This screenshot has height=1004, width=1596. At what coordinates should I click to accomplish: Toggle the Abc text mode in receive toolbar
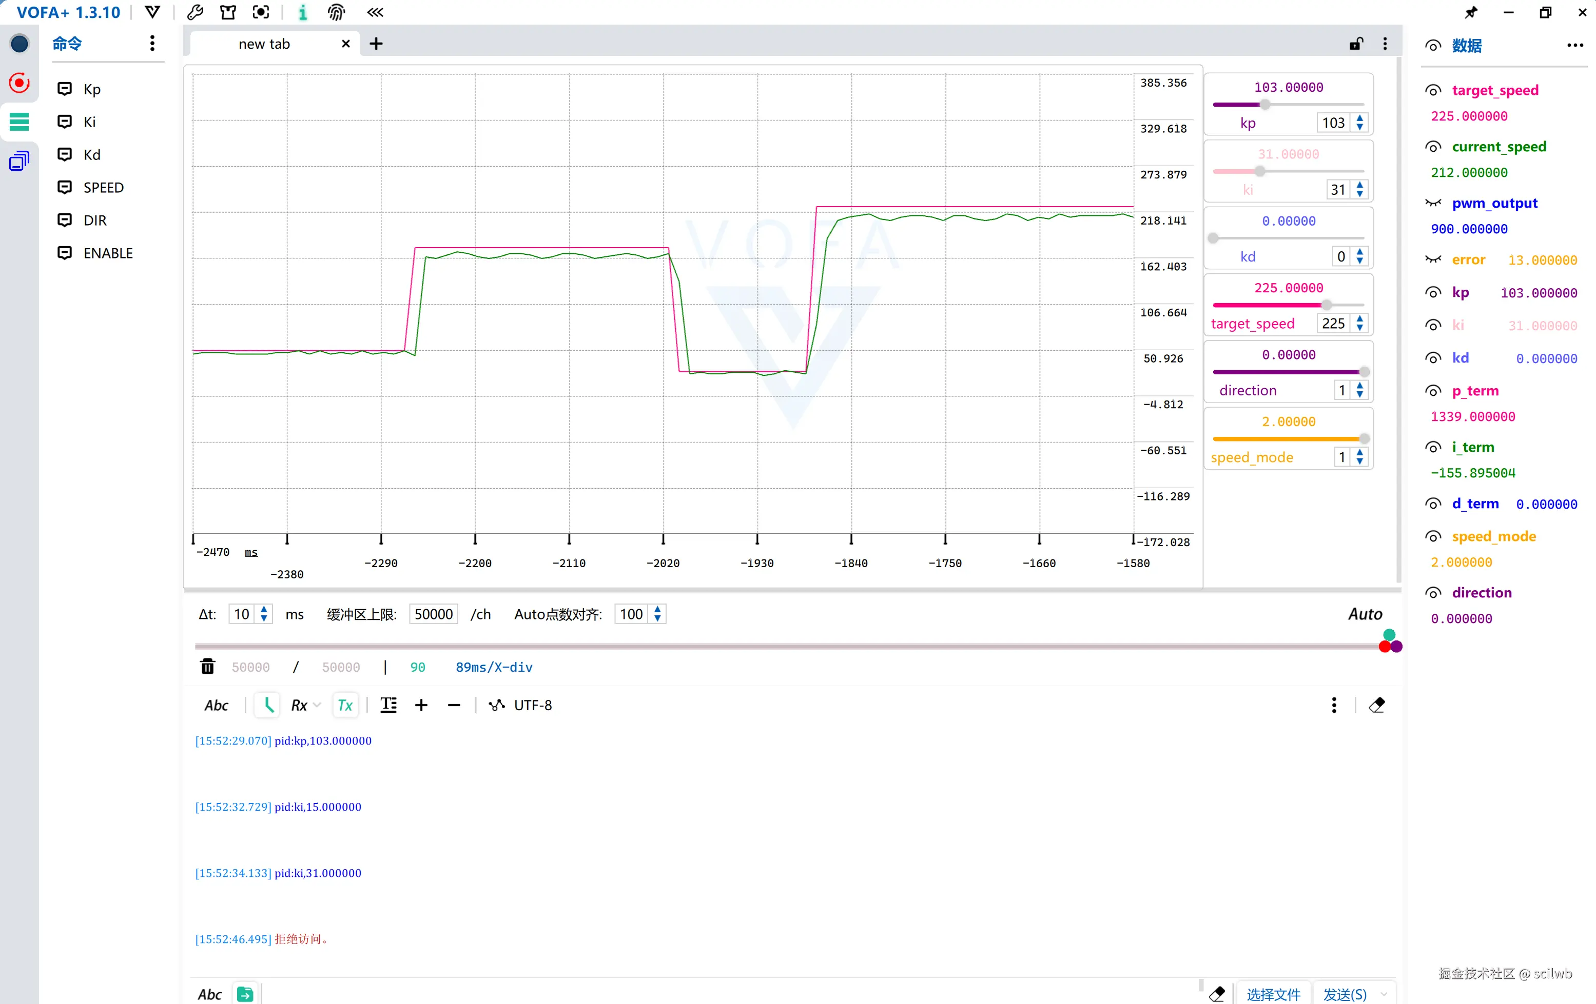[x=216, y=705]
